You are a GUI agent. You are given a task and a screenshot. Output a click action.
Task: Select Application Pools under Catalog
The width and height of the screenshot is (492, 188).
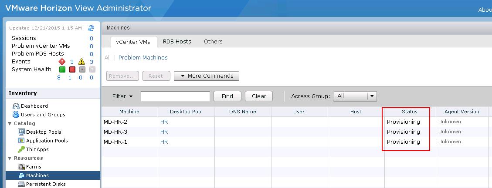pos(47,141)
